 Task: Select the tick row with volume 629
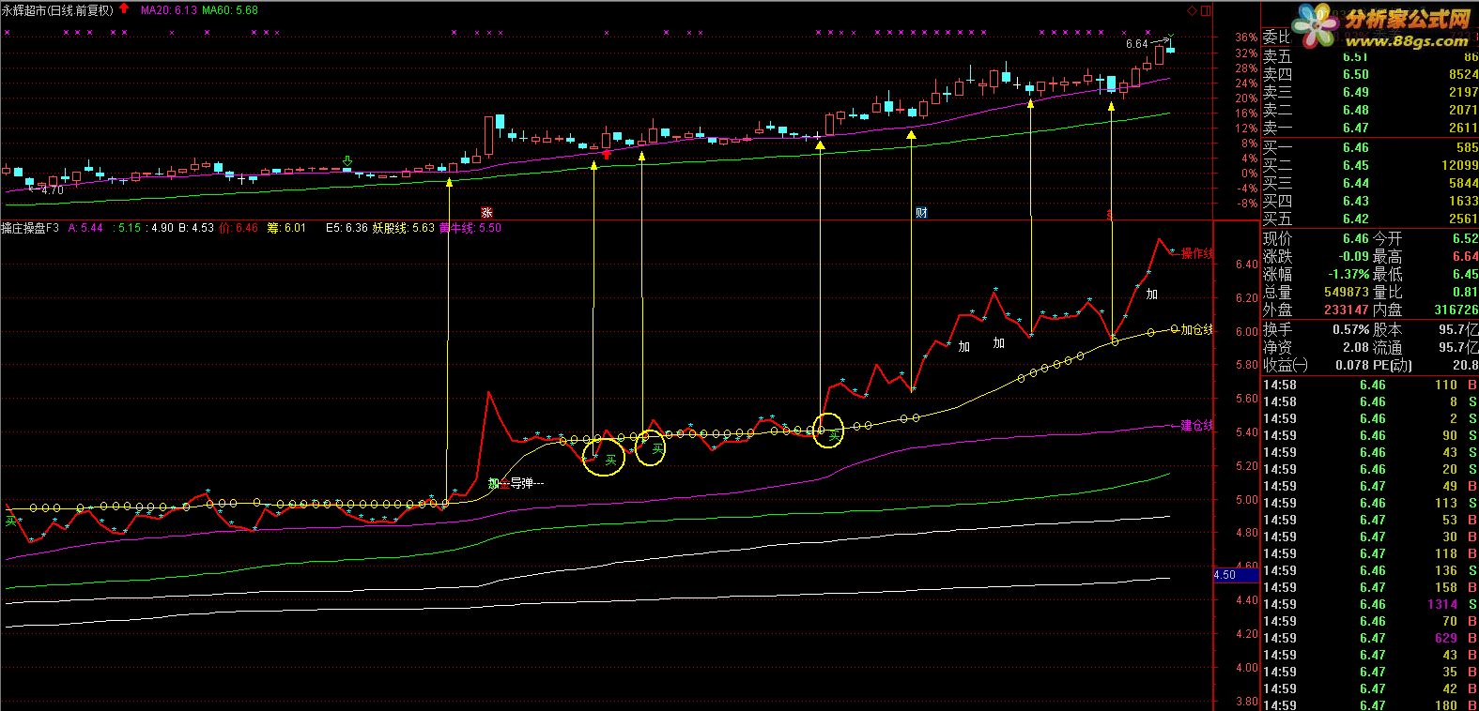pyautogui.click(x=1370, y=638)
